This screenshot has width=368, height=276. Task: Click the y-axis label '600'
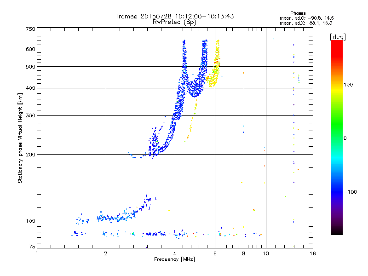pos(30,49)
